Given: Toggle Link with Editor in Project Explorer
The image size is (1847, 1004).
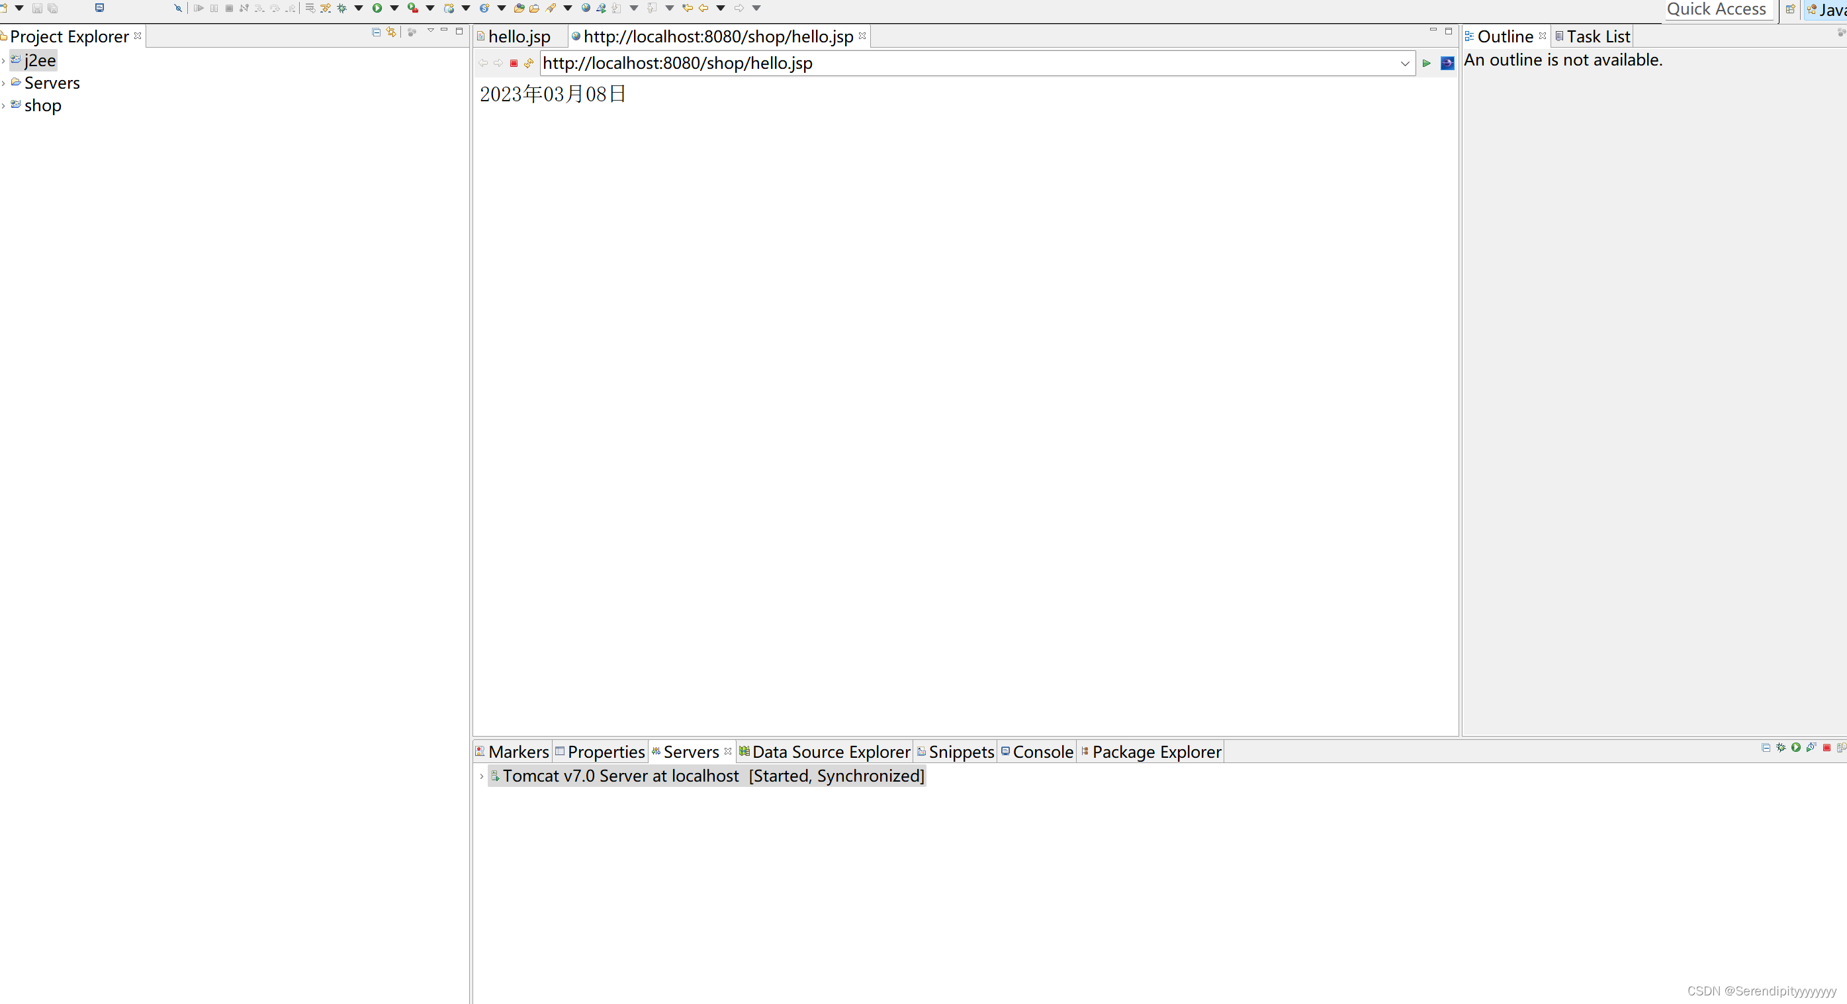Looking at the screenshot, I should click(x=392, y=32).
